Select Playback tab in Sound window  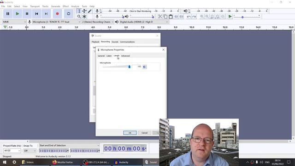[95, 42]
